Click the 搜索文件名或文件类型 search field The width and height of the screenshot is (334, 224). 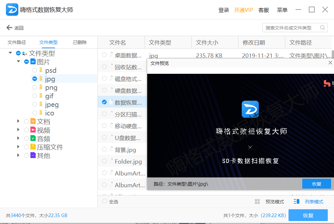[x=295, y=28]
